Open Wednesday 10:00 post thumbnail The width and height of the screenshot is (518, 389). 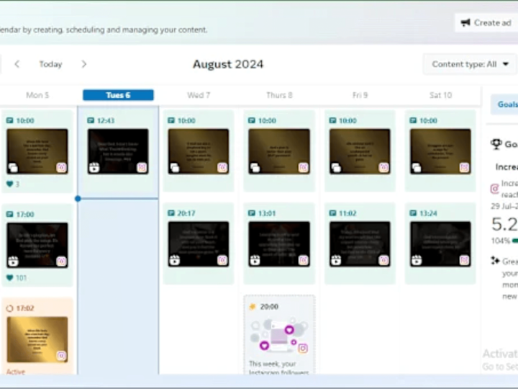coord(199,151)
